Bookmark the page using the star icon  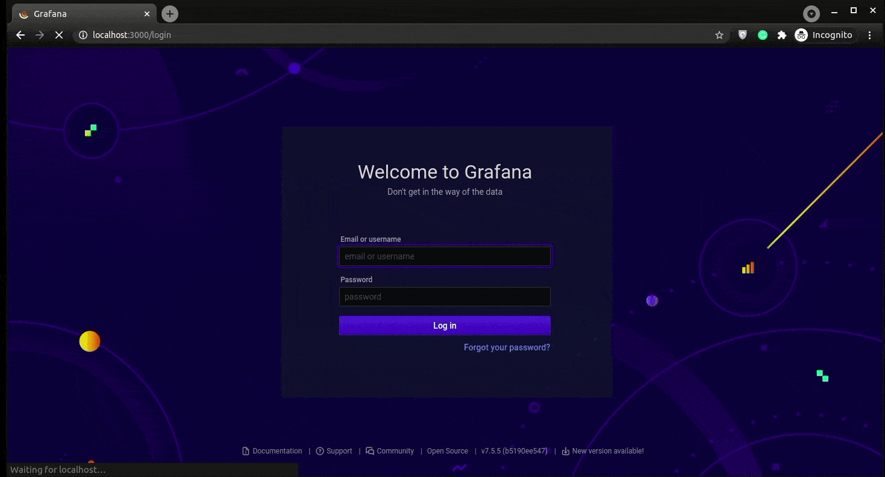click(719, 35)
